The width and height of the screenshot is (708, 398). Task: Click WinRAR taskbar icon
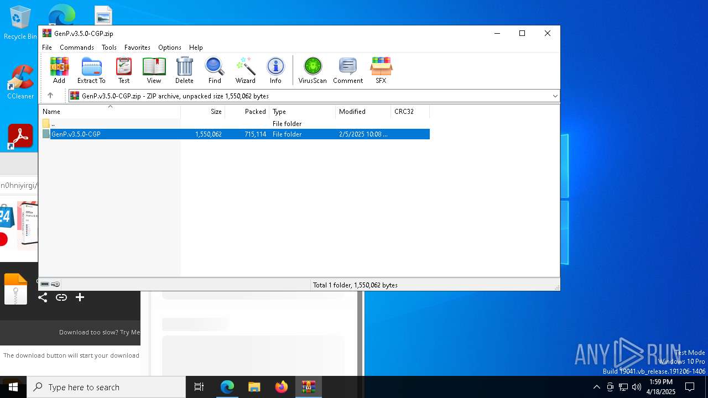pyautogui.click(x=308, y=387)
